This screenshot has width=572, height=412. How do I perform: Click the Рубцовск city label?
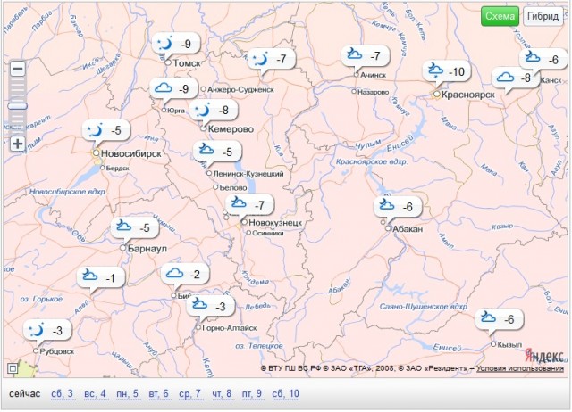point(57,351)
